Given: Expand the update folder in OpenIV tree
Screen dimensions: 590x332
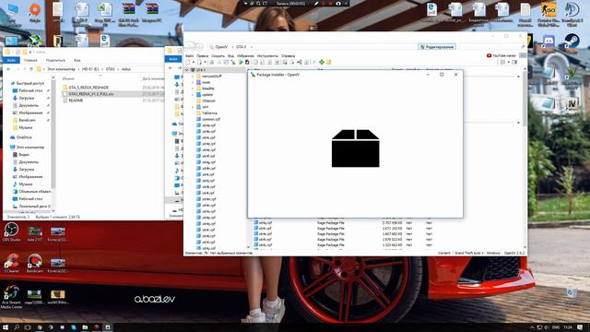Looking at the screenshot, I should [x=193, y=94].
